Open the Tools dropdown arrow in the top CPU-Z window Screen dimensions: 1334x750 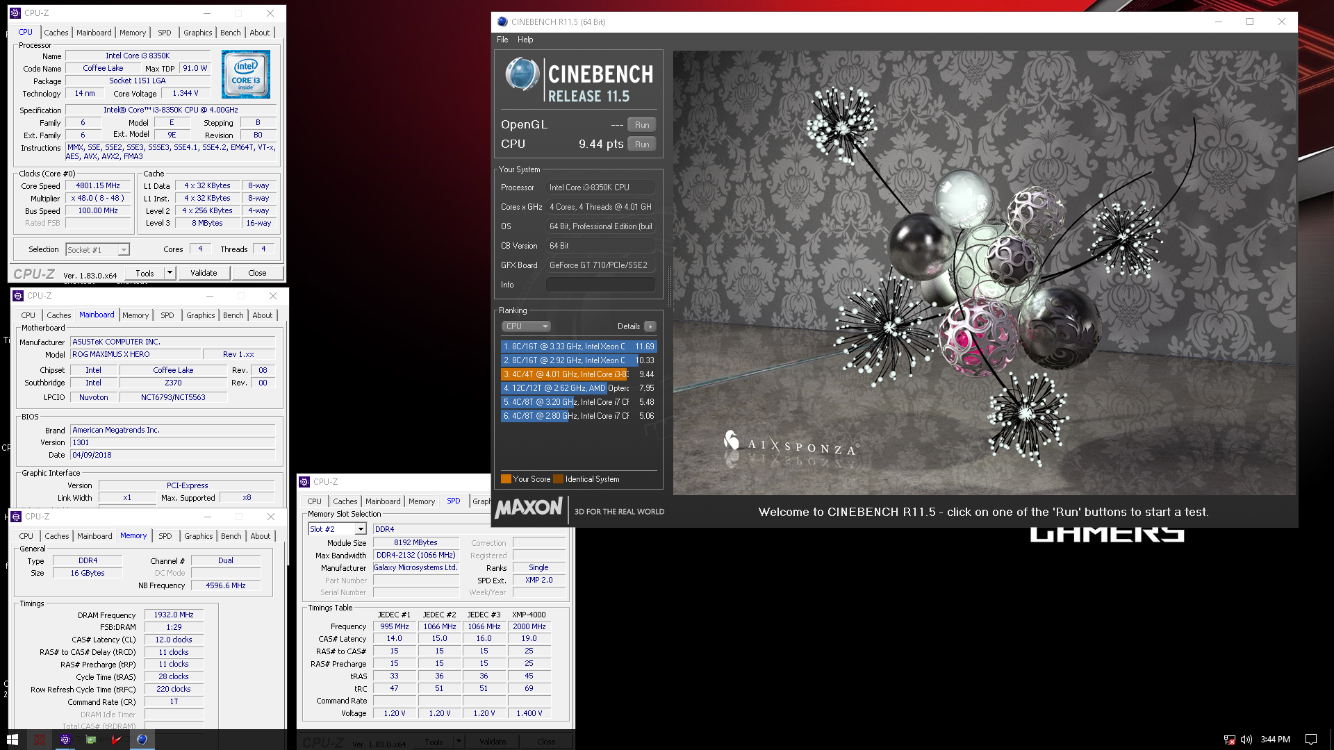click(x=170, y=273)
